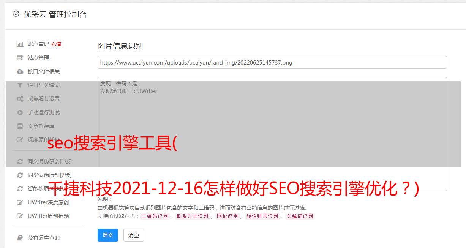Click the blue 提交 submit button
Viewport: 466px width, 248px height.
point(108,235)
